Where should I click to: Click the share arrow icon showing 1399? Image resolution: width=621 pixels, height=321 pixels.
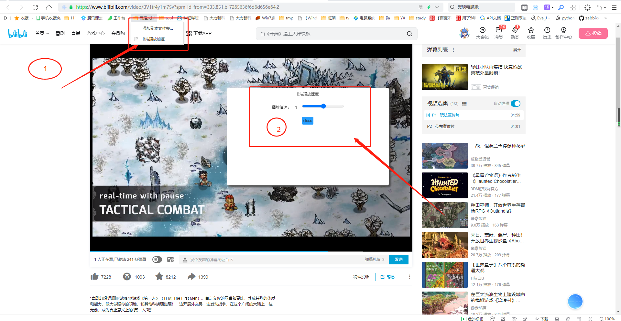pos(191,277)
